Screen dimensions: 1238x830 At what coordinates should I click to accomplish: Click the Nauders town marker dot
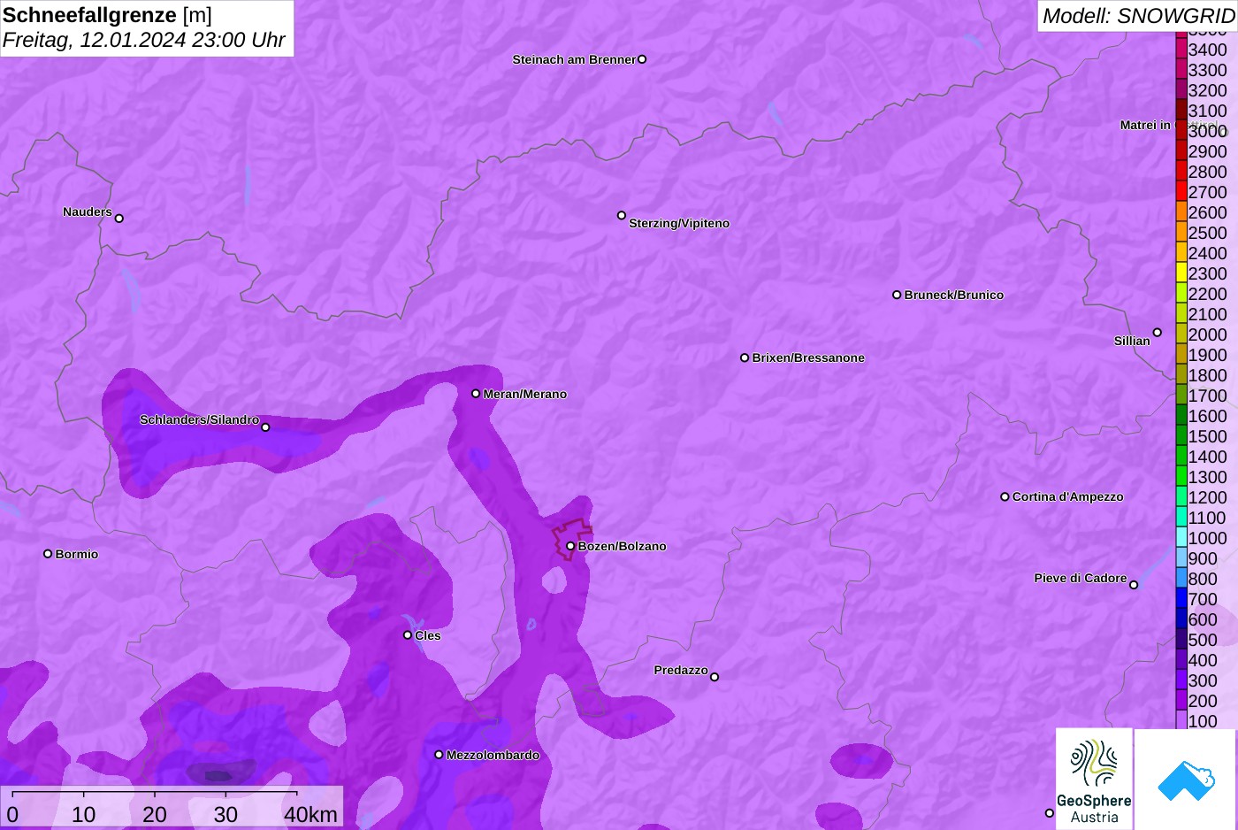(119, 219)
